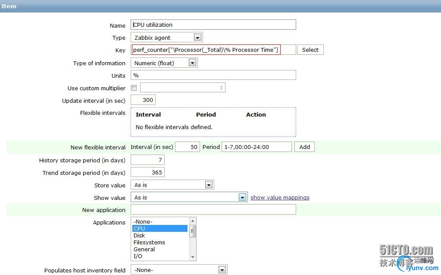Viewport: 441px width, 275px height.
Task: Expand the Show value dropdown
Action: coord(189,197)
